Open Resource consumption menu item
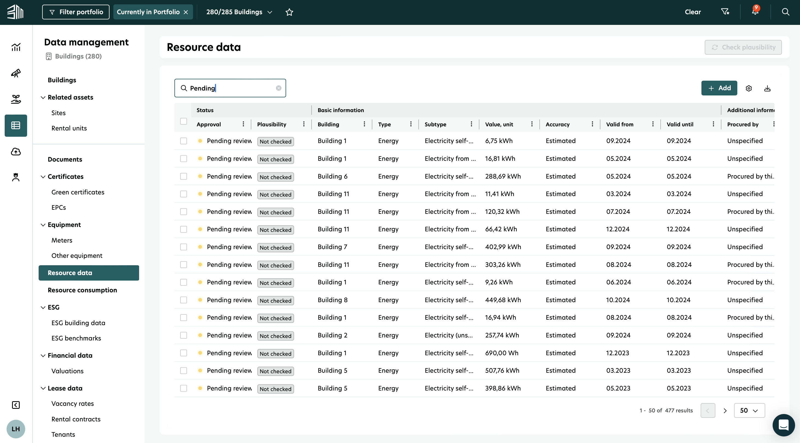 pos(82,290)
